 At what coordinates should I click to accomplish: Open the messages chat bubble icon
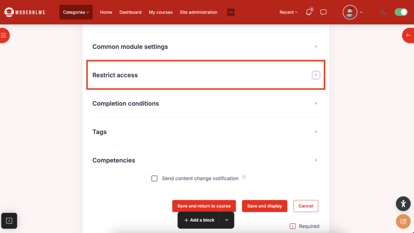(x=323, y=13)
